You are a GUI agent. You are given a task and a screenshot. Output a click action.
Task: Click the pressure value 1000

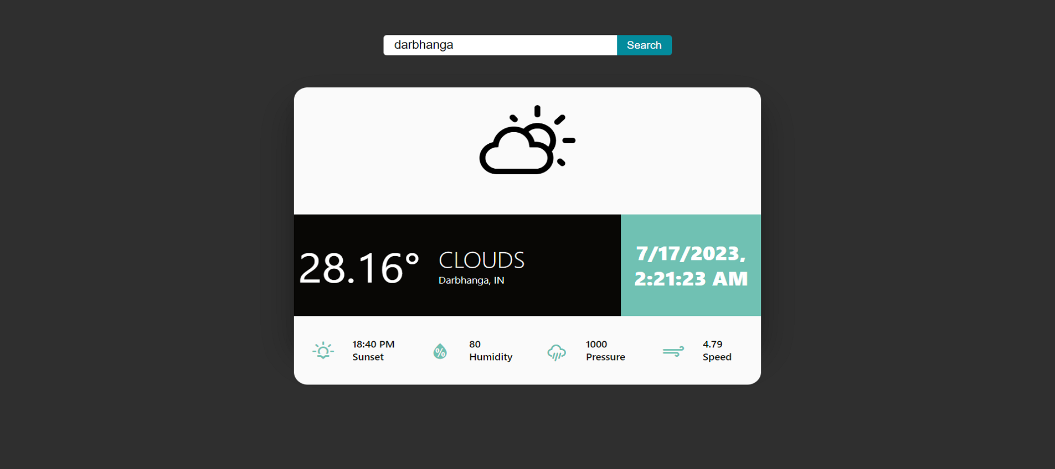click(x=596, y=344)
